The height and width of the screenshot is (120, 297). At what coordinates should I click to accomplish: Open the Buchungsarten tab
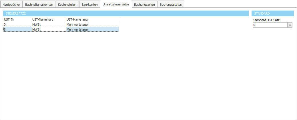pos(144,5)
